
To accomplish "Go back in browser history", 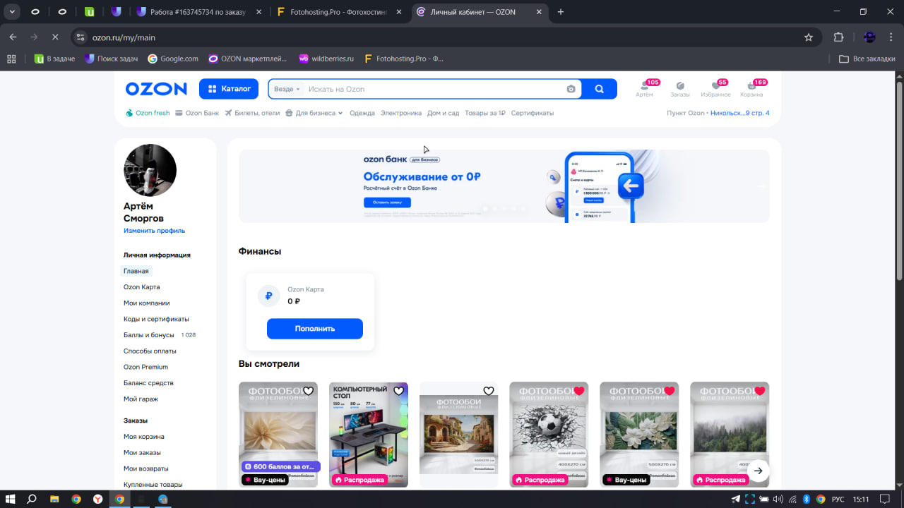I will 13,37.
